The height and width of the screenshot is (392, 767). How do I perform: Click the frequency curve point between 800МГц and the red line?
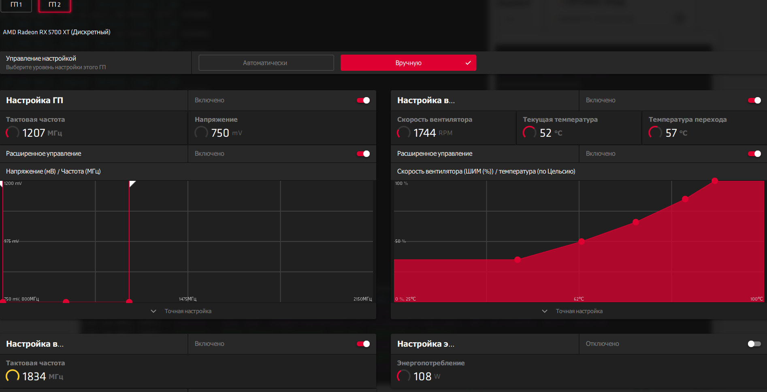66,301
